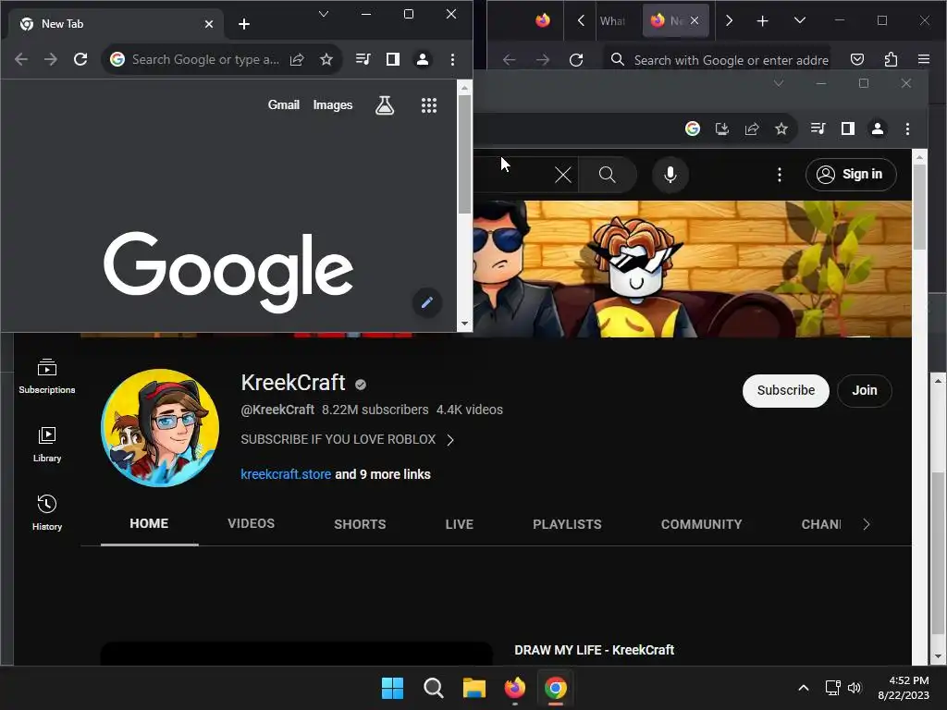This screenshot has width=947, height=710.
Task: Open Library in YouTube sidebar
Action: coord(47,445)
